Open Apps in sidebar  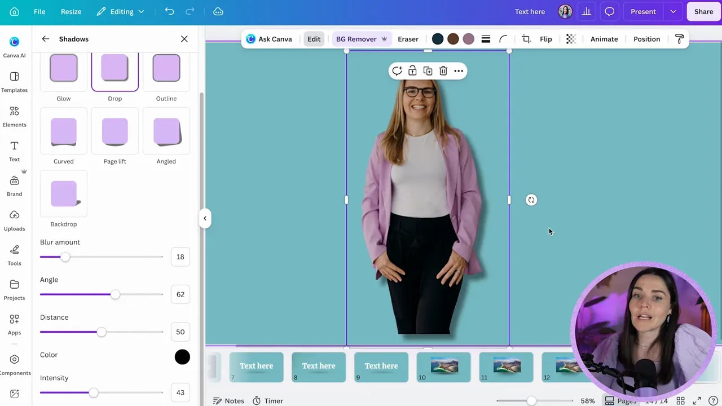click(14, 325)
